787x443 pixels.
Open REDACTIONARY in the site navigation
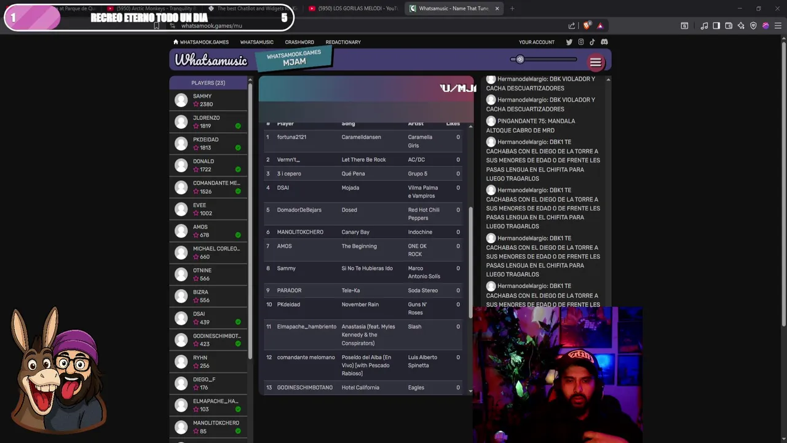343,42
